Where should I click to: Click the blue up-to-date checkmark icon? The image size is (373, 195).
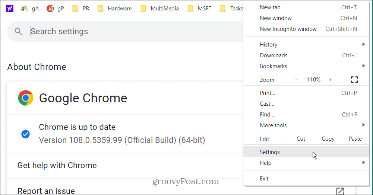point(25,134)
